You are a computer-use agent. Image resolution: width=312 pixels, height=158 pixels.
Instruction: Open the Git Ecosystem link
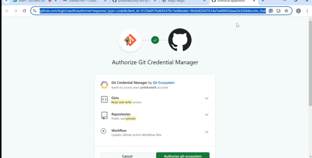164,83
